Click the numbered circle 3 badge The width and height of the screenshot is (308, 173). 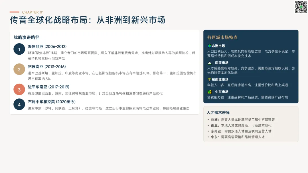coord(19,89)
